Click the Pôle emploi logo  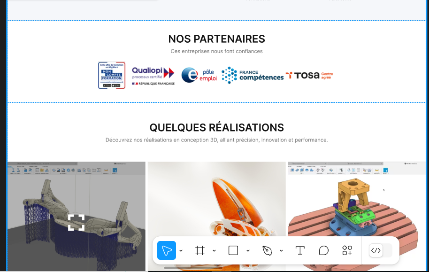point(199,75)
